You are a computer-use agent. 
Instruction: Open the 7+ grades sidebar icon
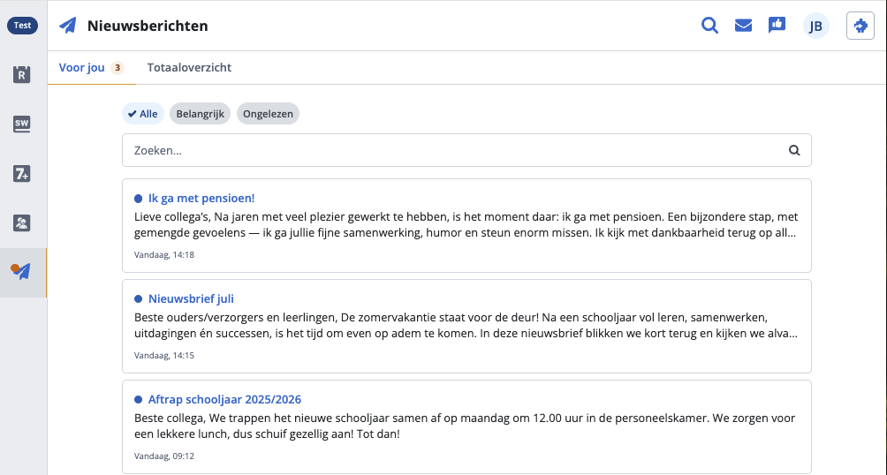click(21, 174)
